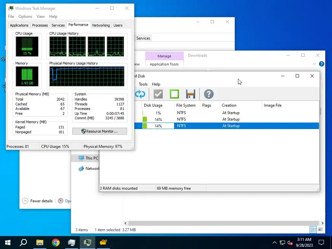Click Network in File Explorer navigation pane
Viewport: 332px width, 249px height.
click(x=89, y=169)
